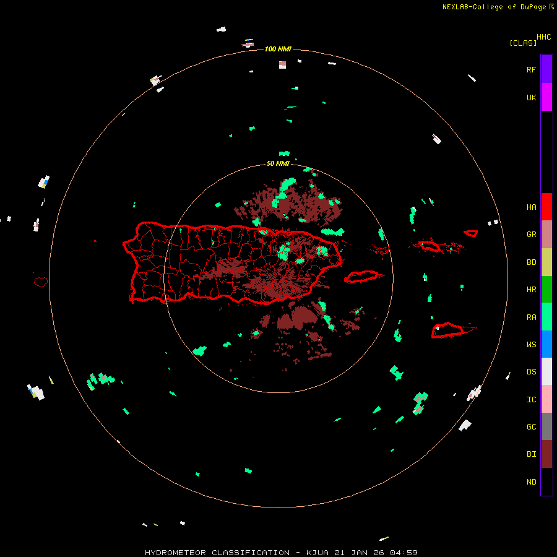Image resolution: width=557 pixels, height=557 pixels.
Task: Click the BD yellow legend swatch
Action: click(546, 262)
